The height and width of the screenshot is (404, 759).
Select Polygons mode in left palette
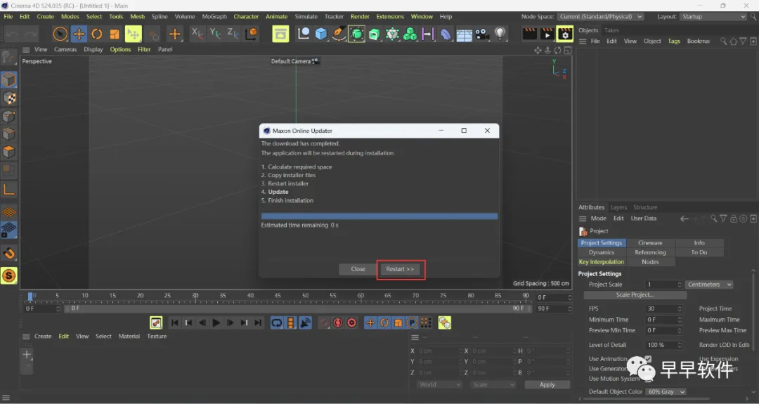[8, 152]
